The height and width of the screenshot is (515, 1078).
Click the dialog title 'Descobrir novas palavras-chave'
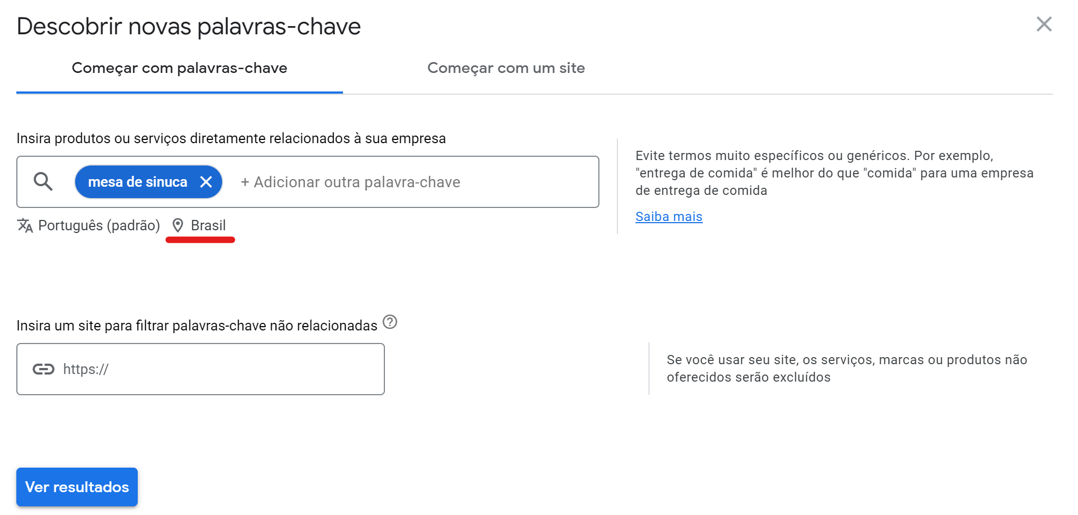tap(188, 26)
